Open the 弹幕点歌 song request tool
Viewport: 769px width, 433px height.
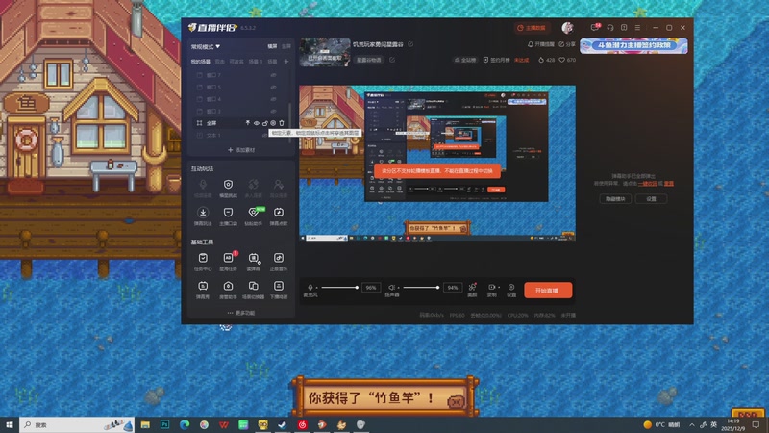pyautogui.click(x=279, y=216)
